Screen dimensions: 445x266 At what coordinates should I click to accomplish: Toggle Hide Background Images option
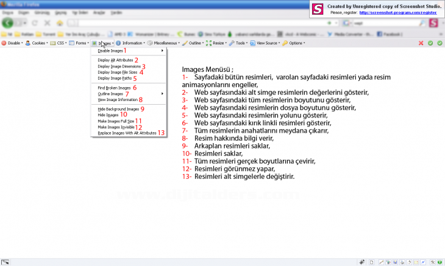[x=118, y=109]
